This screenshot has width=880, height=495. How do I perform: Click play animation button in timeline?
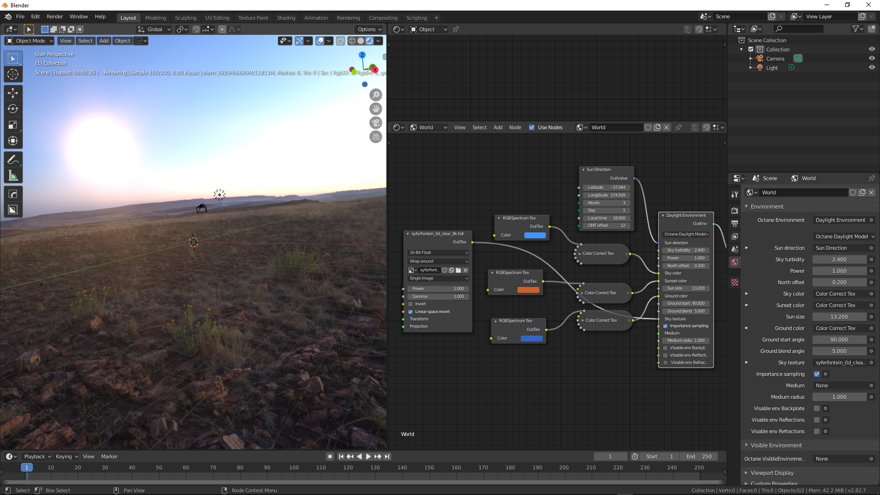point(368,456)
